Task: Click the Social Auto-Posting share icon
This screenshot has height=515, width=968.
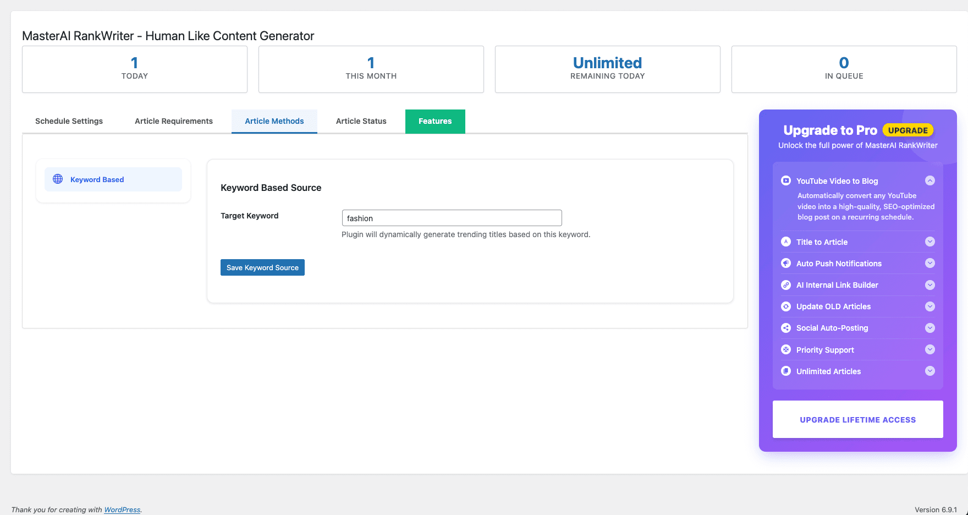Action: pos(785,327)
